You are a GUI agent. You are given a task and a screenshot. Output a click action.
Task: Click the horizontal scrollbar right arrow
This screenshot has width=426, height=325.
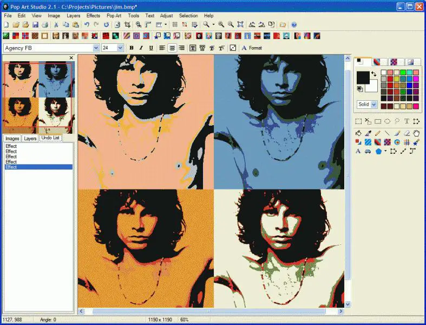pyautogui.click(x=340, y=311)
